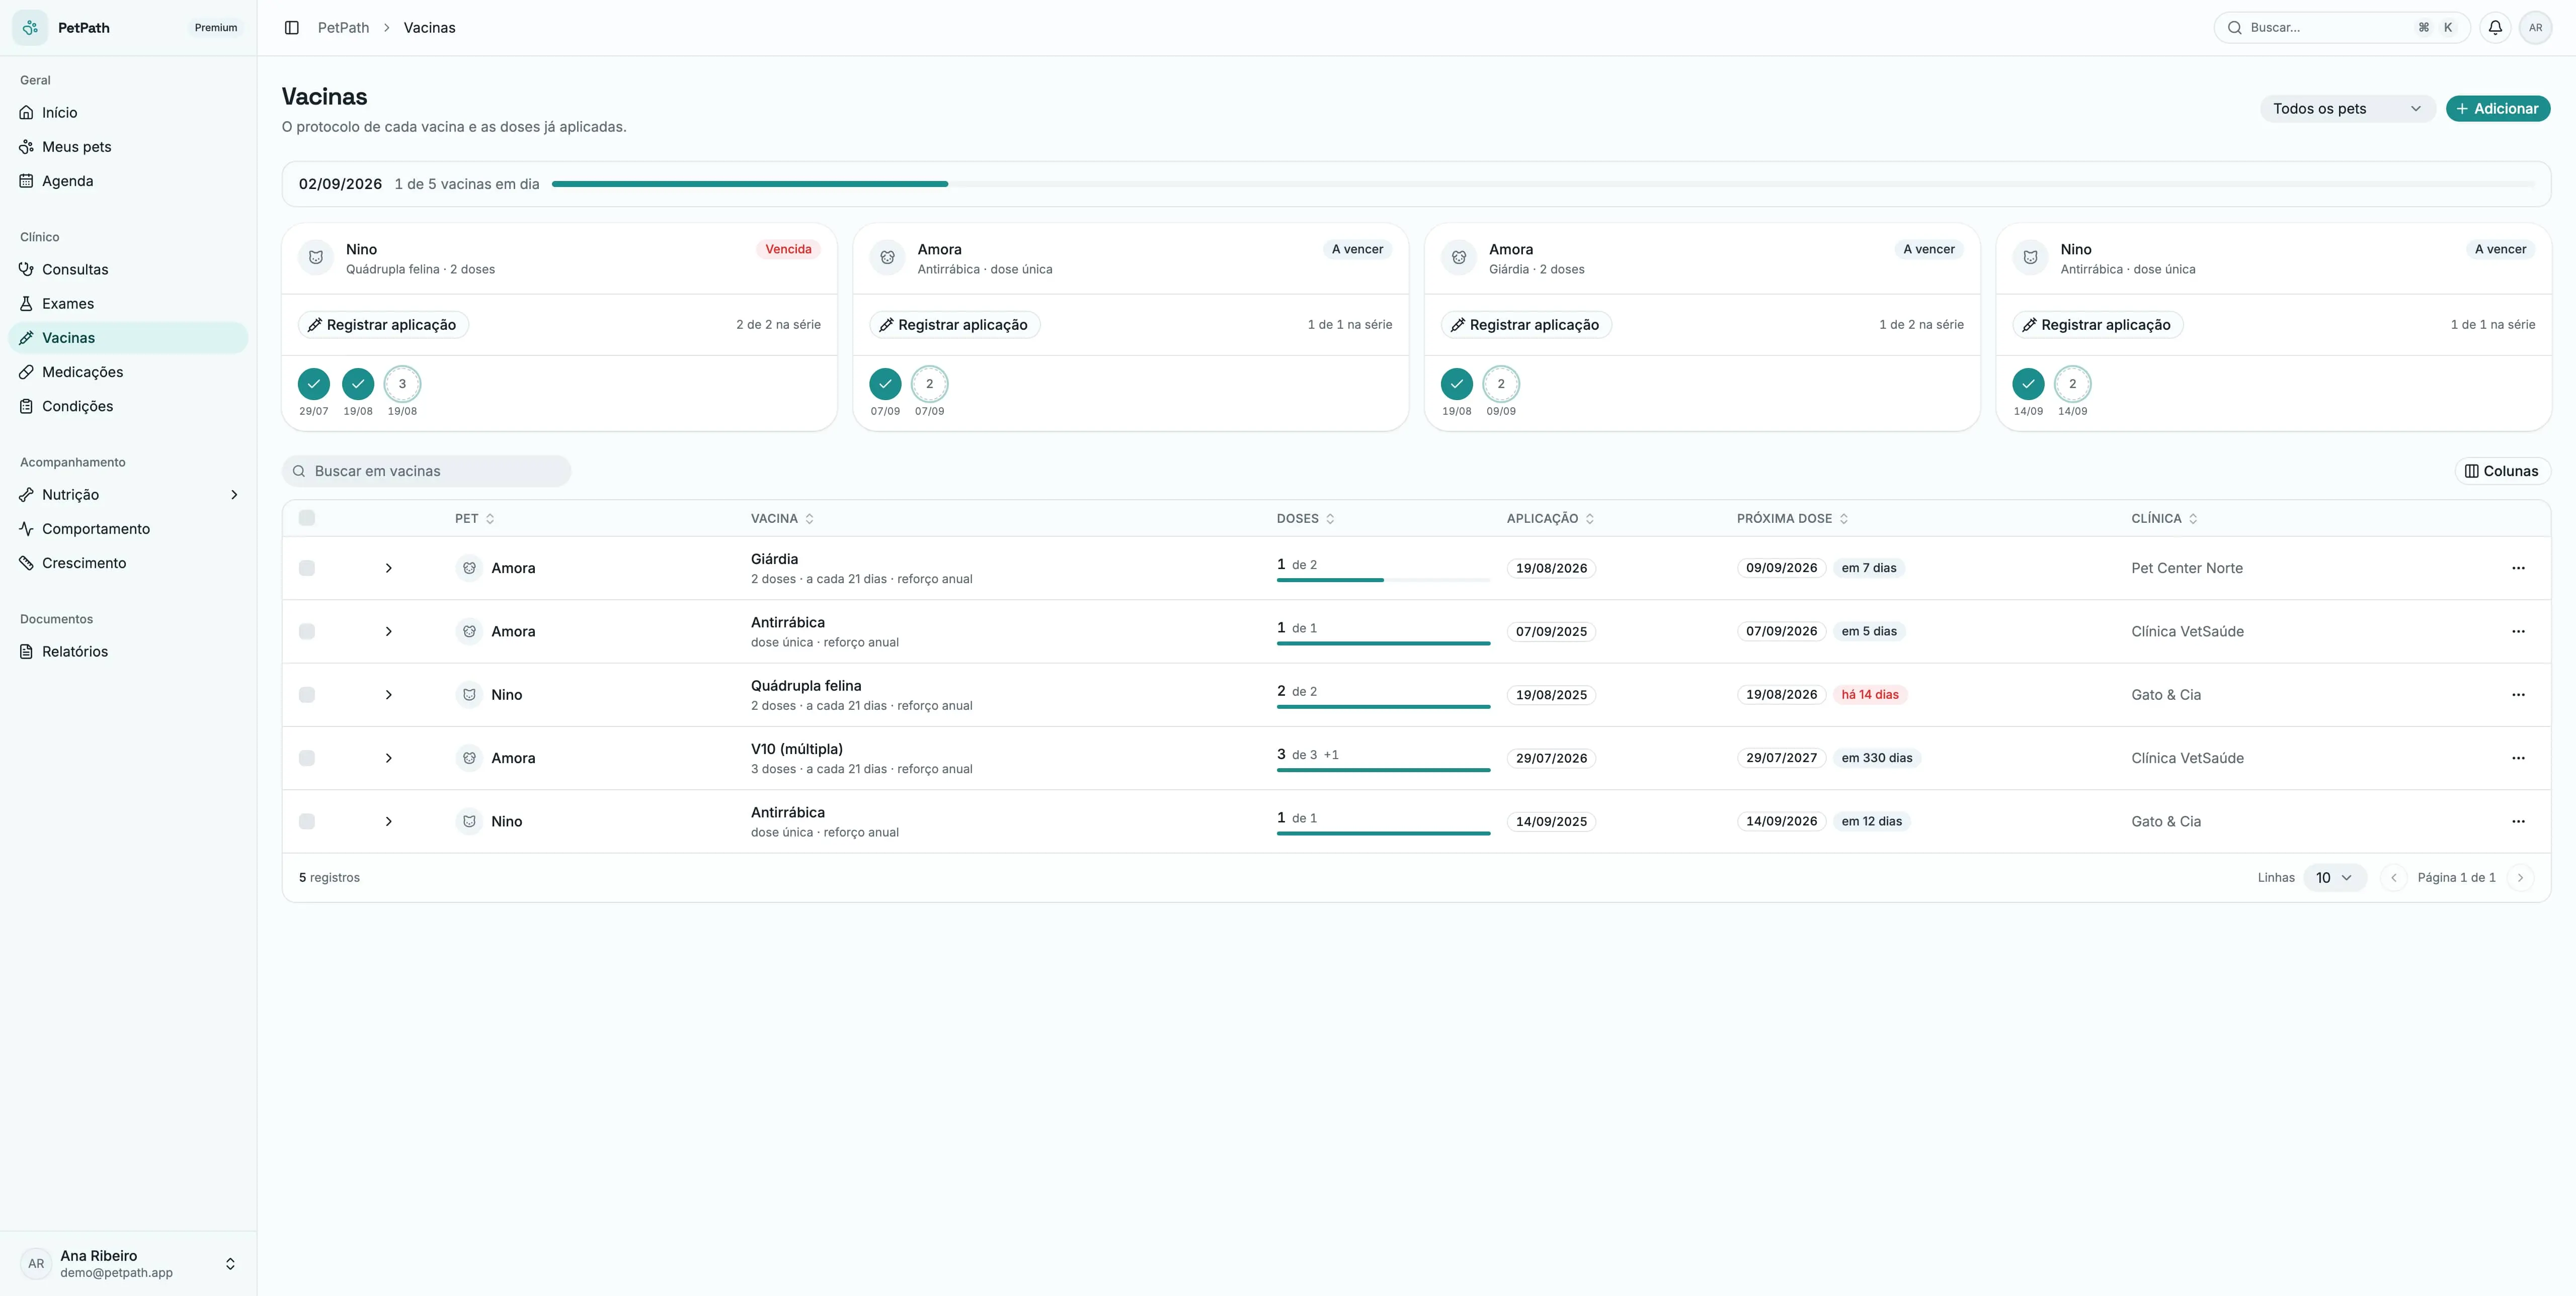
Task: Open more actions for Quádrupla felina row
Action: [x=2518, y=695]
